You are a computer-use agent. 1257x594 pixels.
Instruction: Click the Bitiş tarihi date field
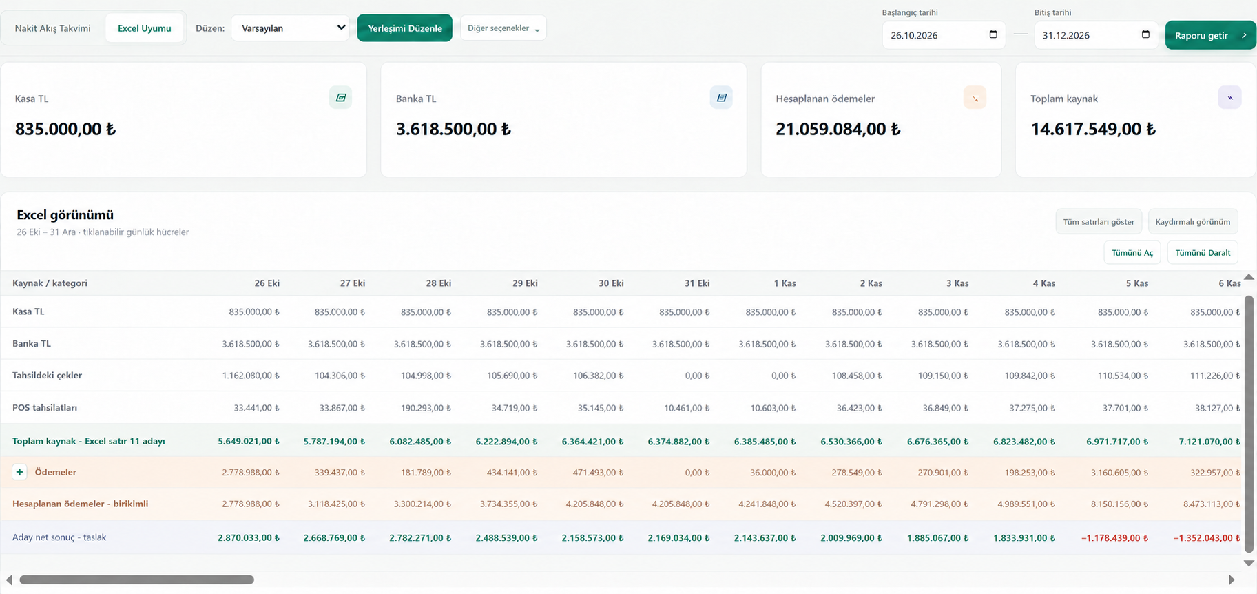pos(1096,35)
